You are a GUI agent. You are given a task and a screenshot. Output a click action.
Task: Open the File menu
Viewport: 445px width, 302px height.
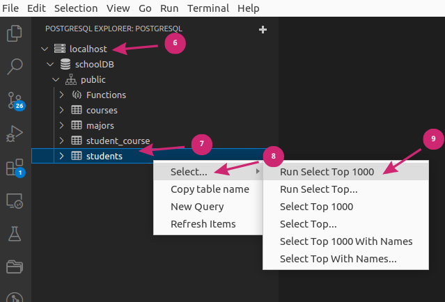click(10, 8)
